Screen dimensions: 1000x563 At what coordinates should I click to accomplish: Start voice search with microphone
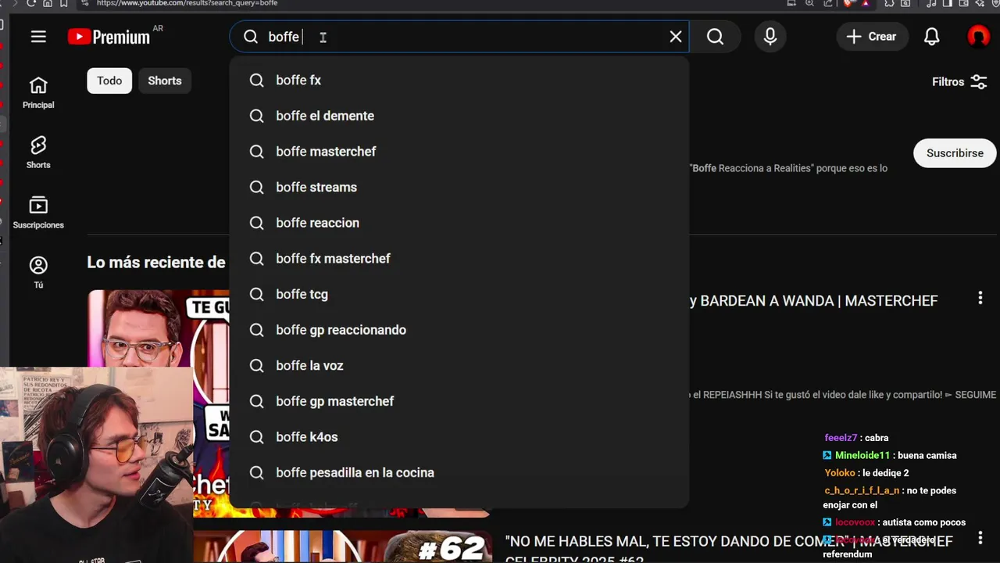(x=770, y=37)
